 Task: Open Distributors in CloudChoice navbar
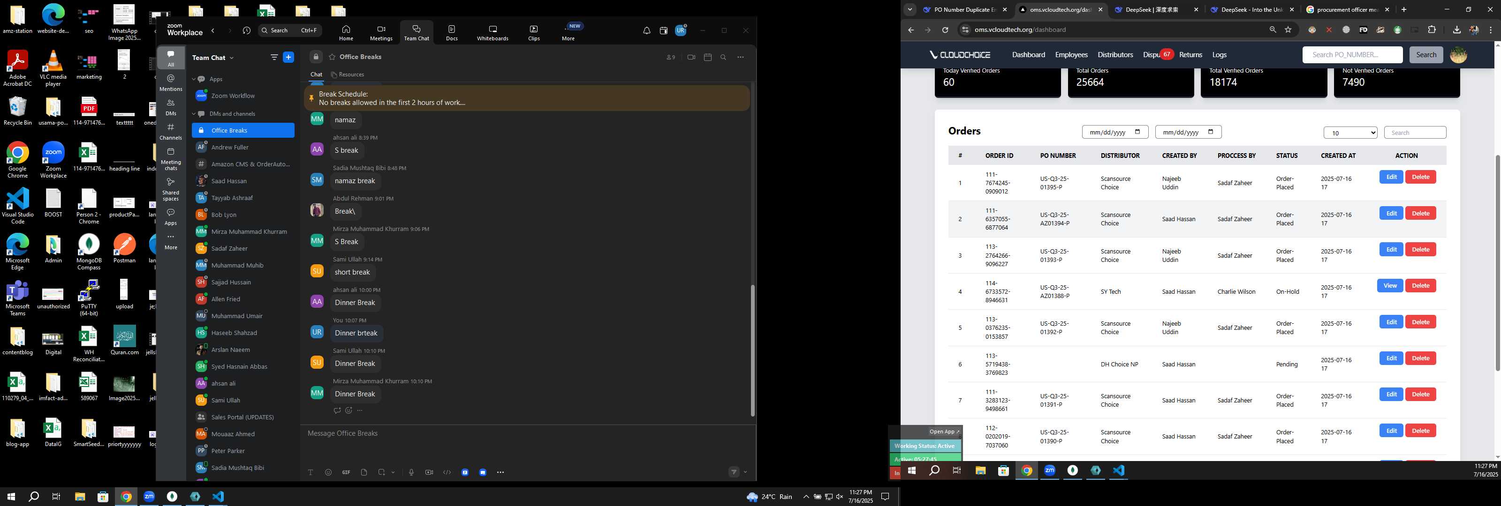(1115, 55)
